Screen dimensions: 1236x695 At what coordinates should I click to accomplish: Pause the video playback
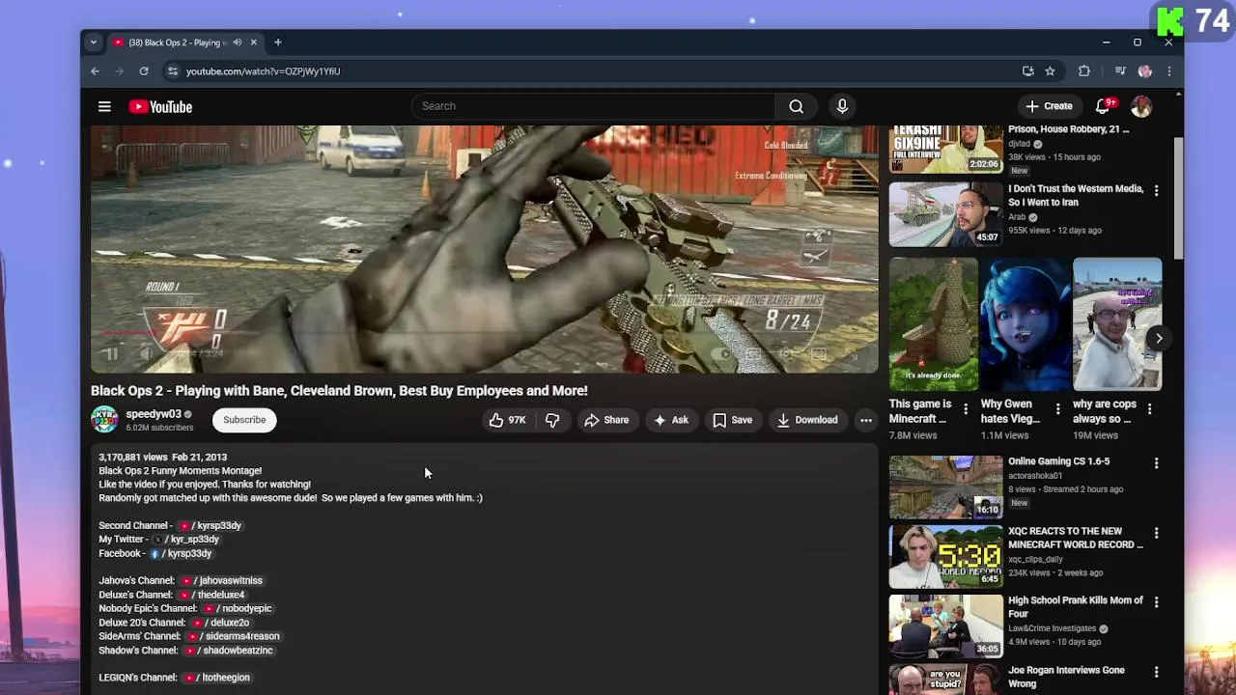pos(111,354)
